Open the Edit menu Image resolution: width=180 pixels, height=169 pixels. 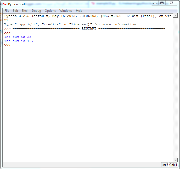tap(15, 11)
